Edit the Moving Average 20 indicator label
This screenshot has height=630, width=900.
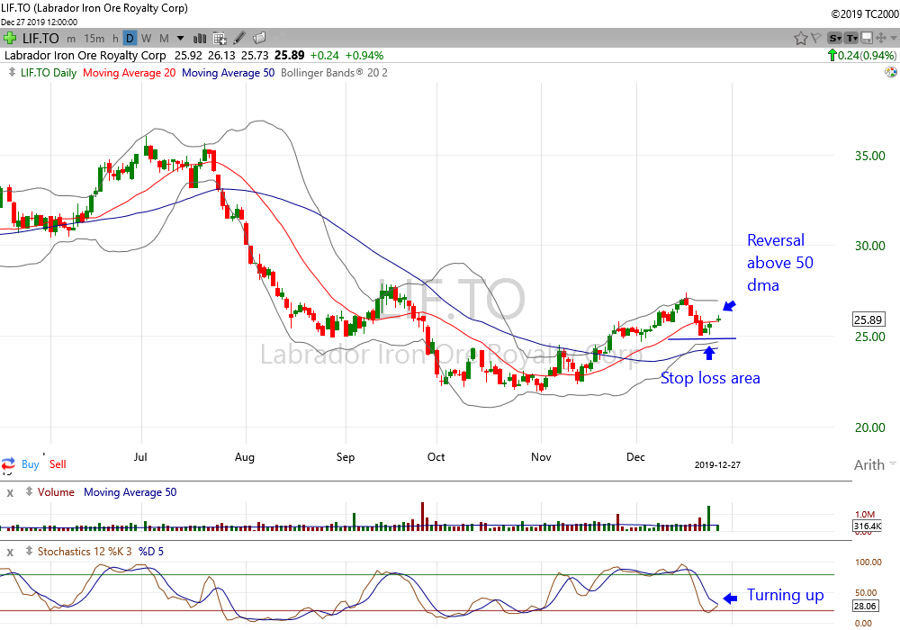pos(129,72)
